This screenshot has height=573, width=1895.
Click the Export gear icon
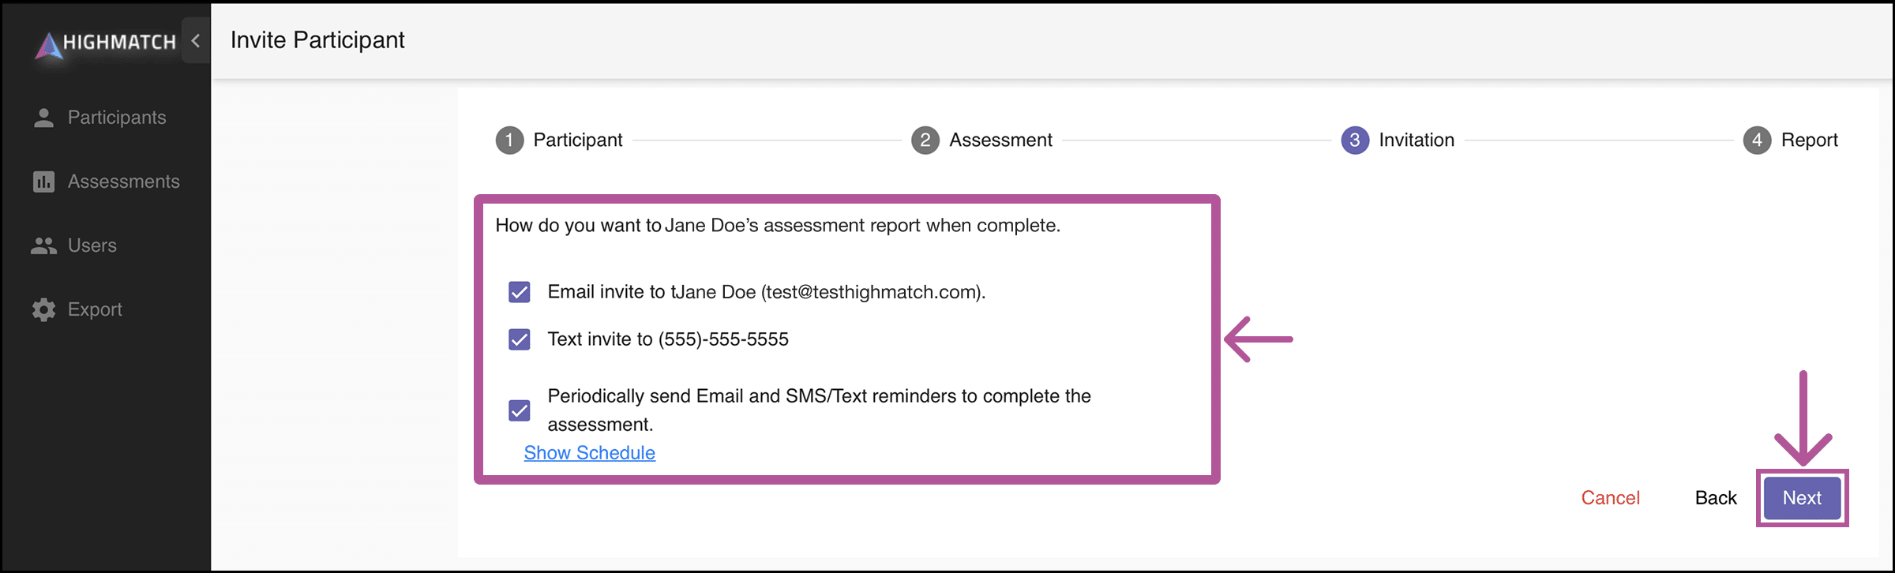[44, 309]
